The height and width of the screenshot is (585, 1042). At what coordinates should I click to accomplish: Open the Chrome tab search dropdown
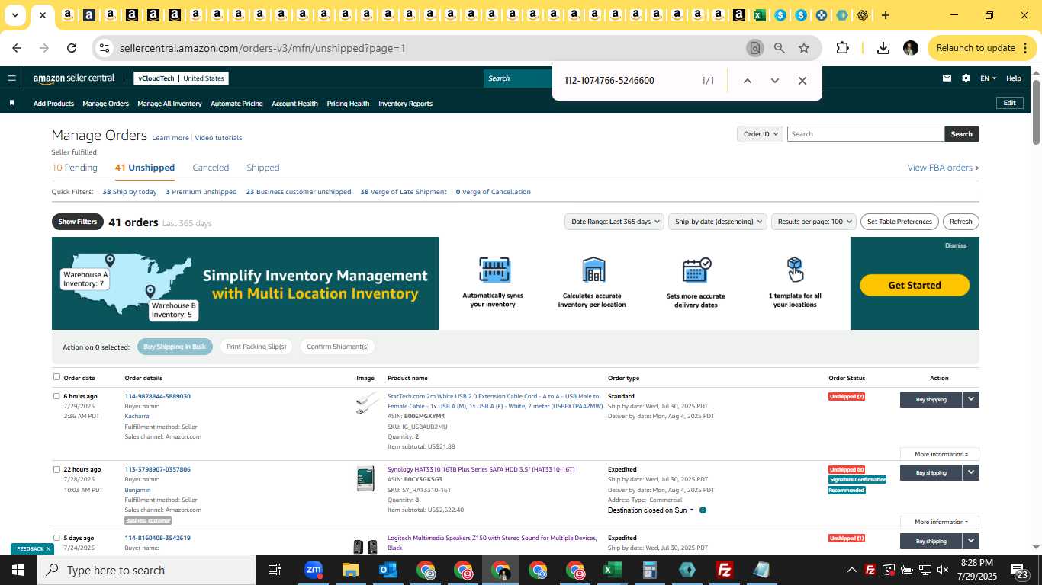point(14,15)
